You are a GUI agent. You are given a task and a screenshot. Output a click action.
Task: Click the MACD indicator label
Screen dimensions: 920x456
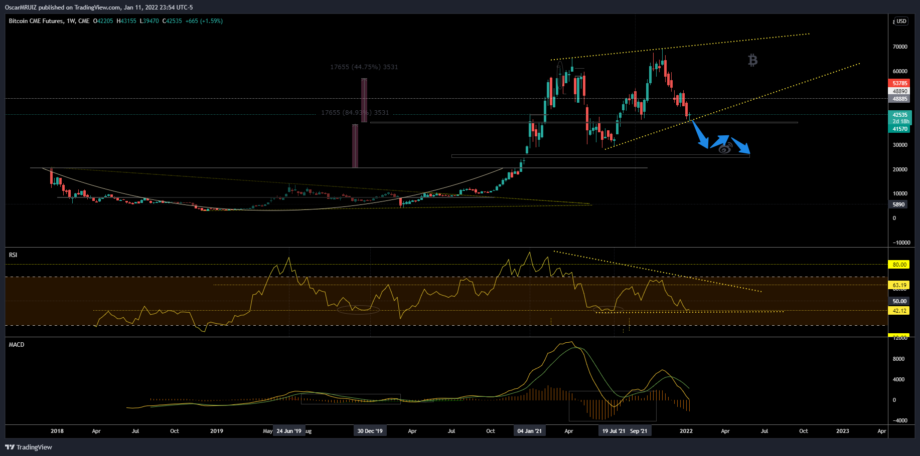17,345
